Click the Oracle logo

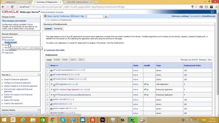[x=10, y=12]
